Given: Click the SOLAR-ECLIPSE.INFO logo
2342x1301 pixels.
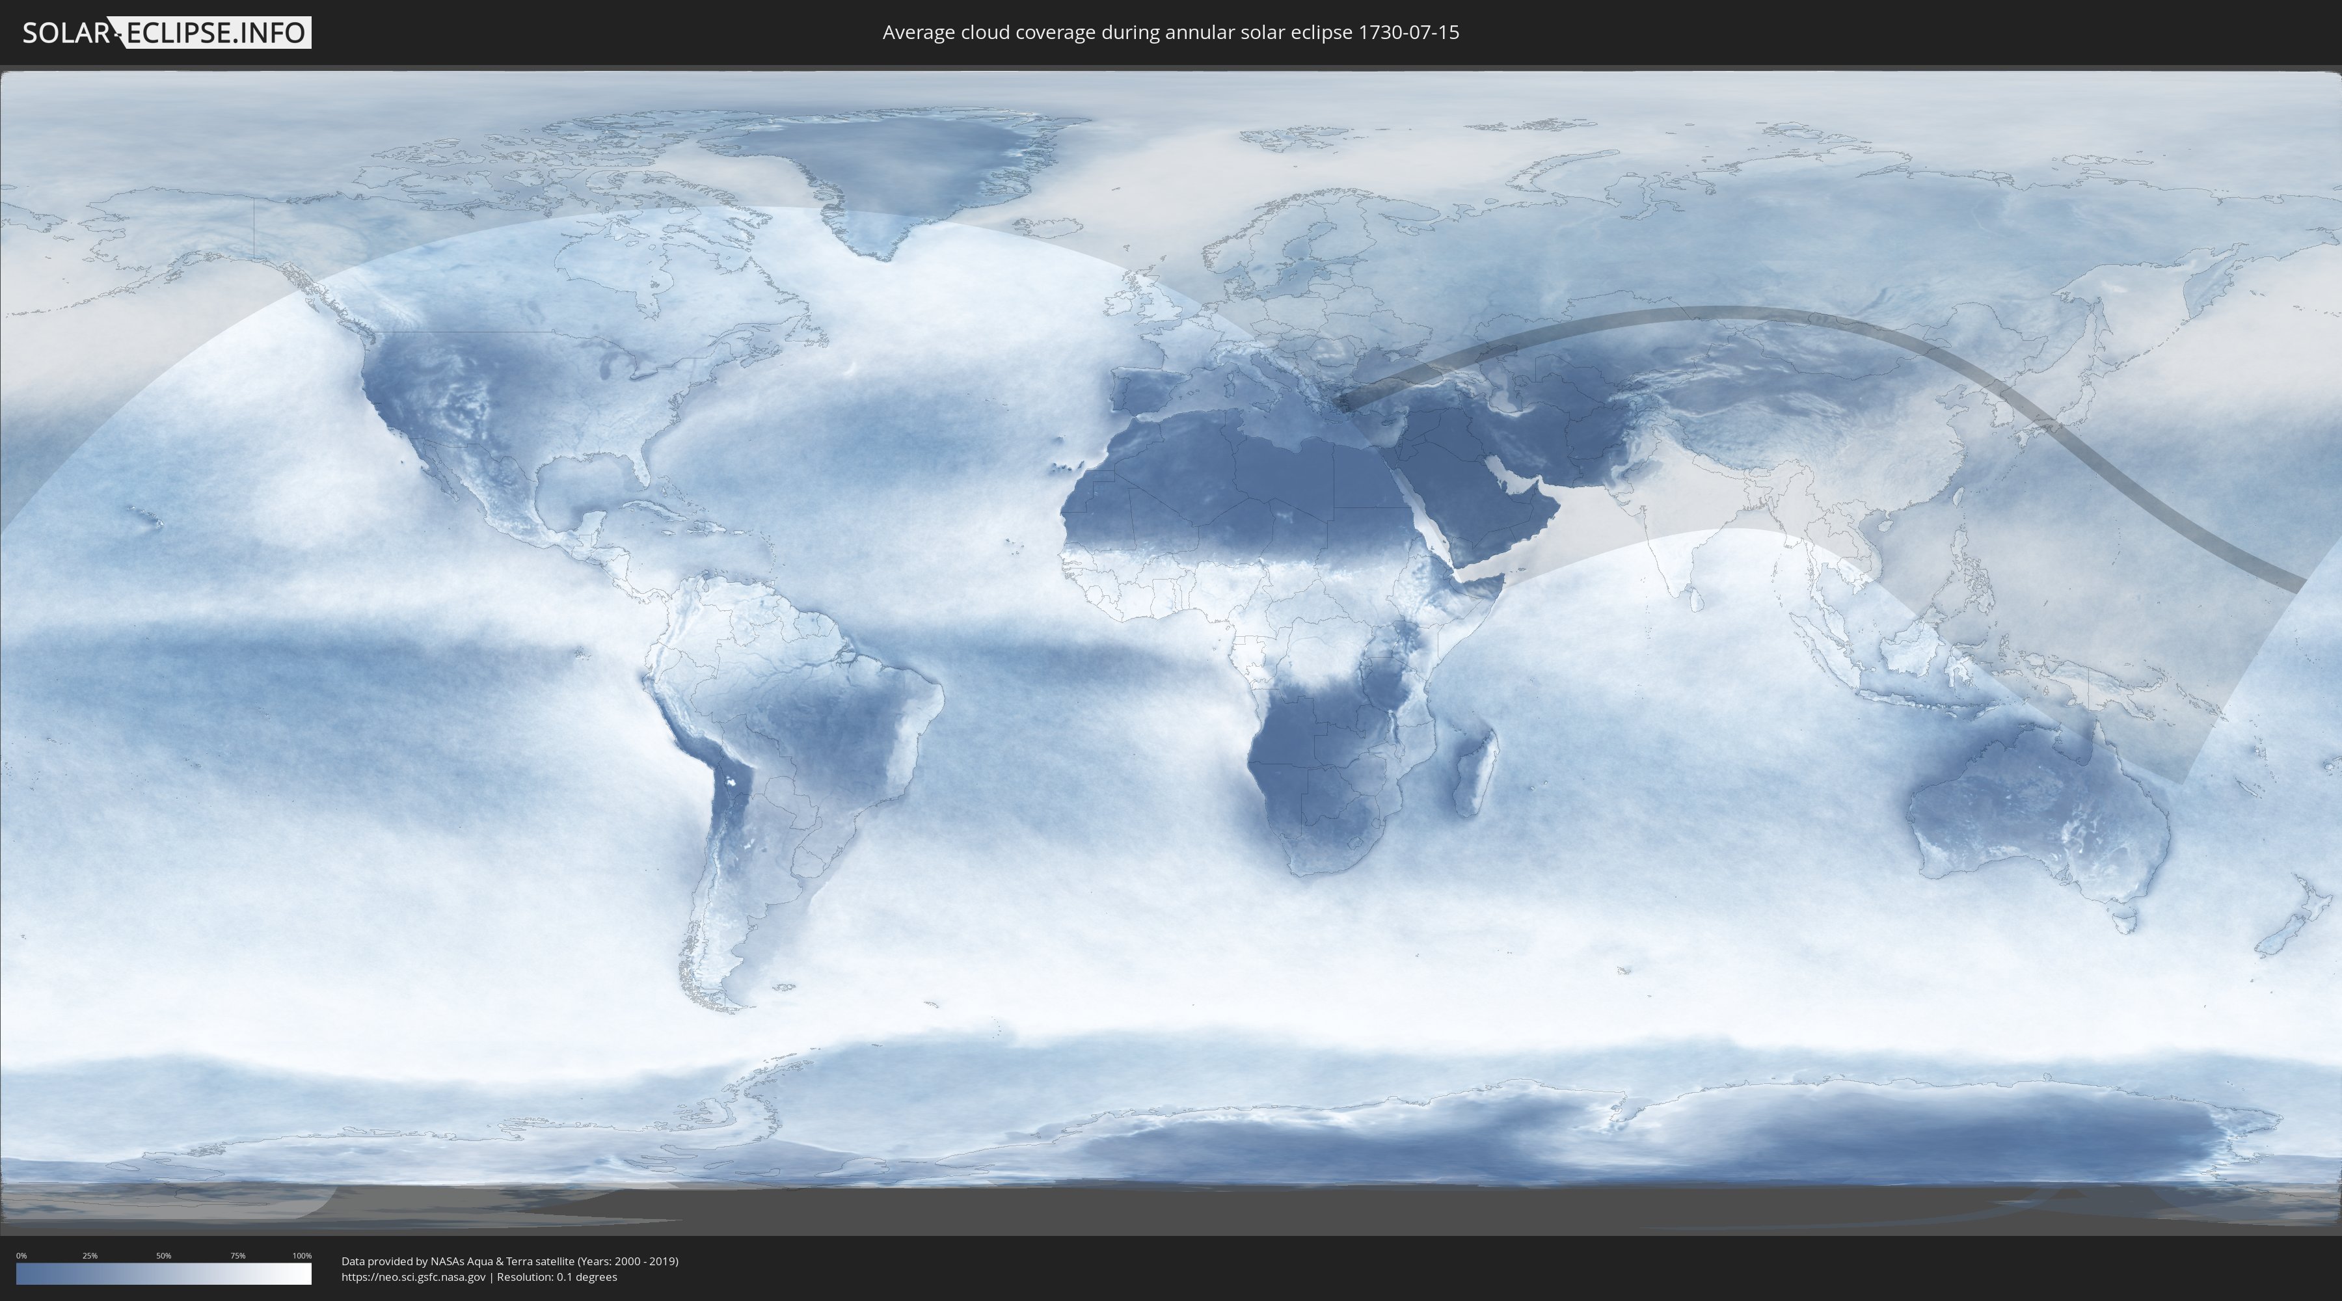Looking at the screenshot, I should tap(167, 33).
